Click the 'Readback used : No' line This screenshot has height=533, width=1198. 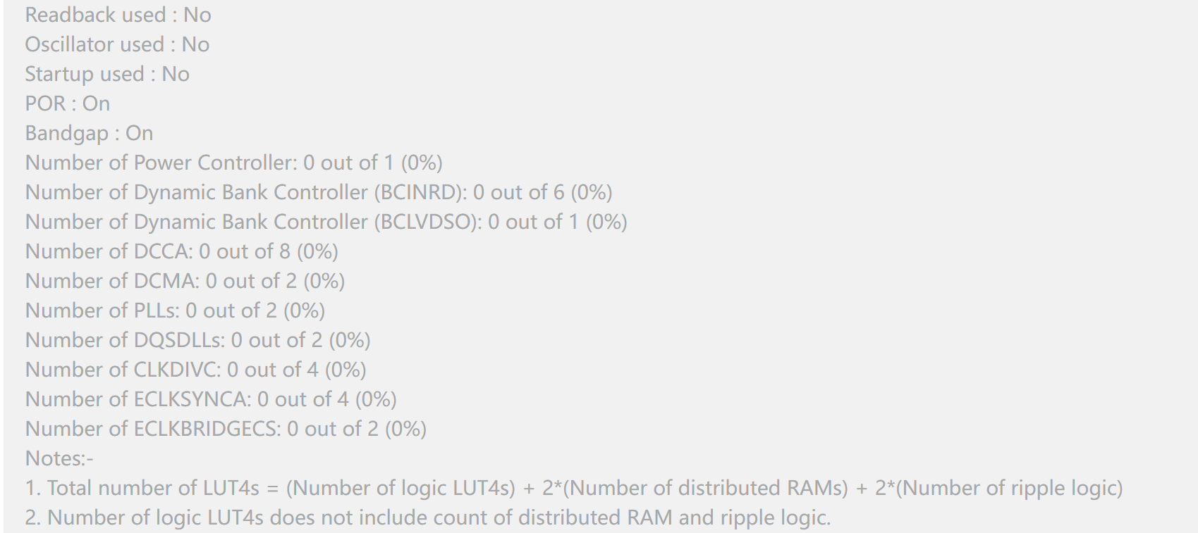point(118,15)
